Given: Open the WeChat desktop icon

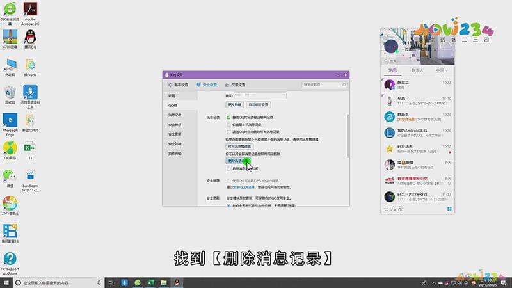Looking at the screenshot, I should click(x=10, y=179).
